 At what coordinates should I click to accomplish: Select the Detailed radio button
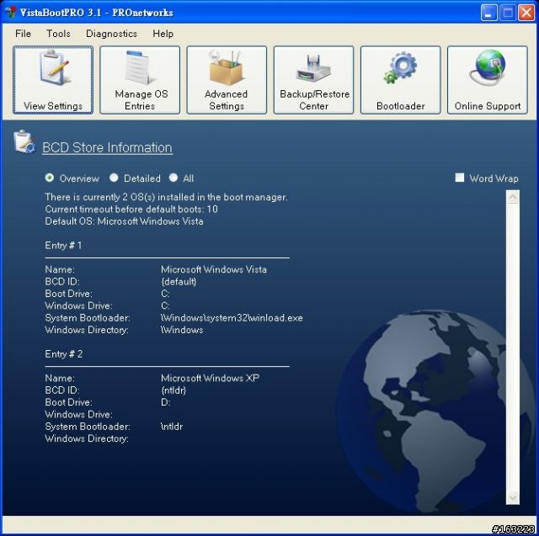[x=114, y=178]
